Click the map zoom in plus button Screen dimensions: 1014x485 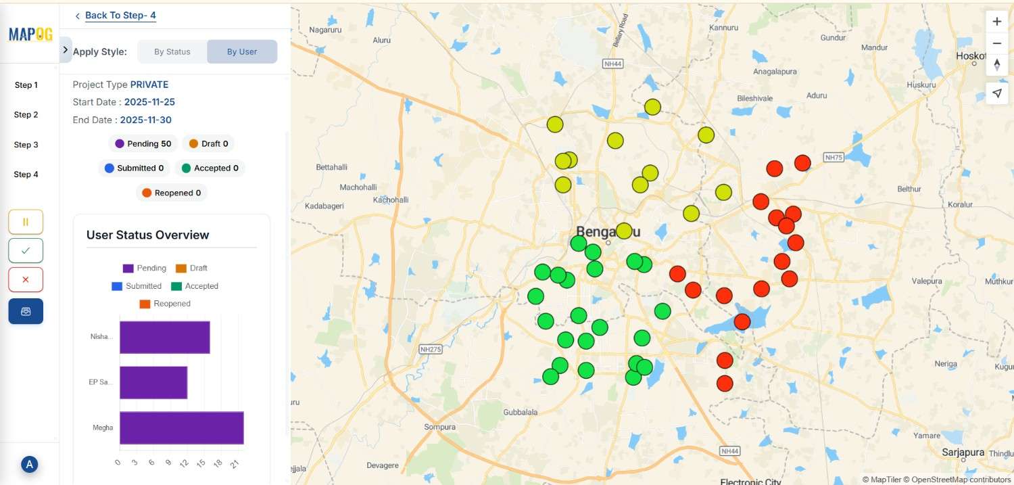coord(996,22)
